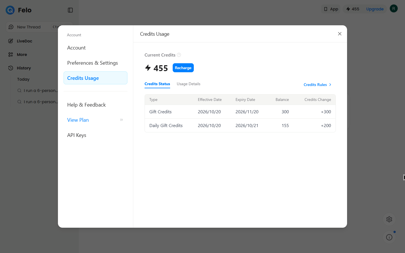Click the Gift Credits row type cell
Image resolution: width=405 pixels, height=253 pixels.
[x=160, y=112]
